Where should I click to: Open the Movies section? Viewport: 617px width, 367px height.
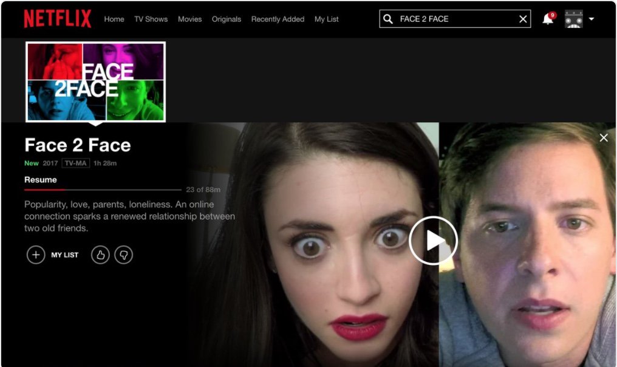(189, 19)
